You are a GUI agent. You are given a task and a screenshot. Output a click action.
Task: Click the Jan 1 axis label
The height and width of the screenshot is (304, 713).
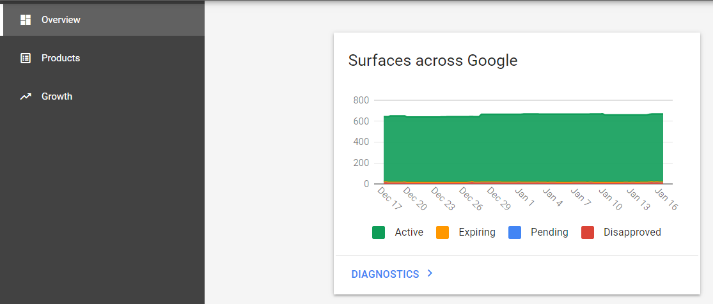[524, 197]
